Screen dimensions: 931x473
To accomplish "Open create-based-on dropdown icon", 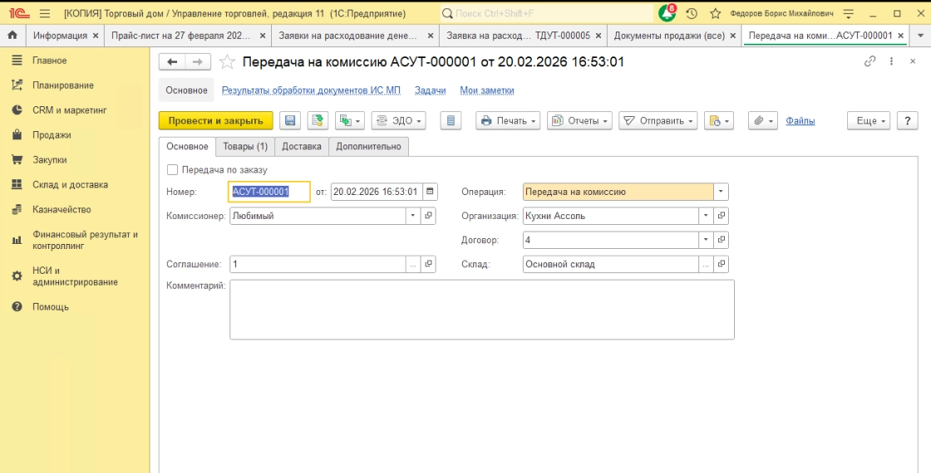I will (x=350, y=121).
